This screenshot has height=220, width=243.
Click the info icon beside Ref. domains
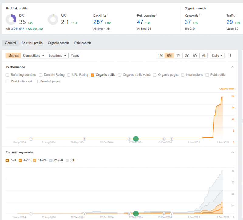(x=156, y=14)
